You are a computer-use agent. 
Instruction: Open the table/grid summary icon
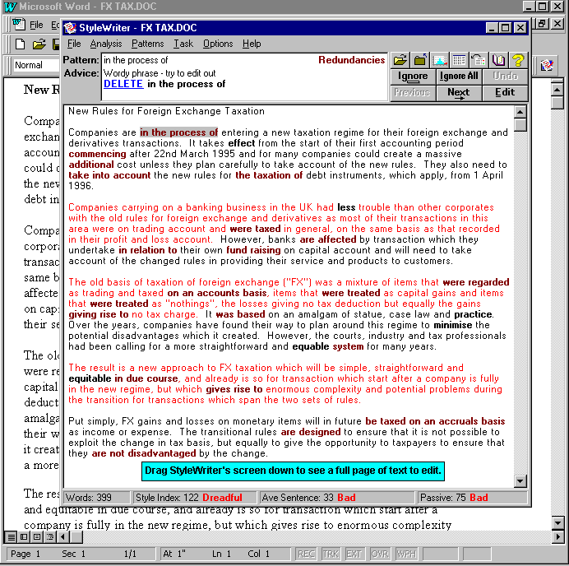(459, 60)
